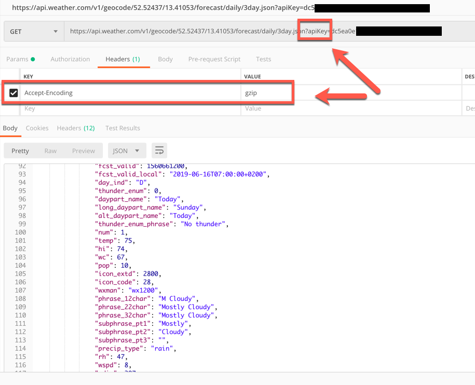Open the response Headers (12) tab
Viewport: 475px width, 385px height.
[76, 128]
